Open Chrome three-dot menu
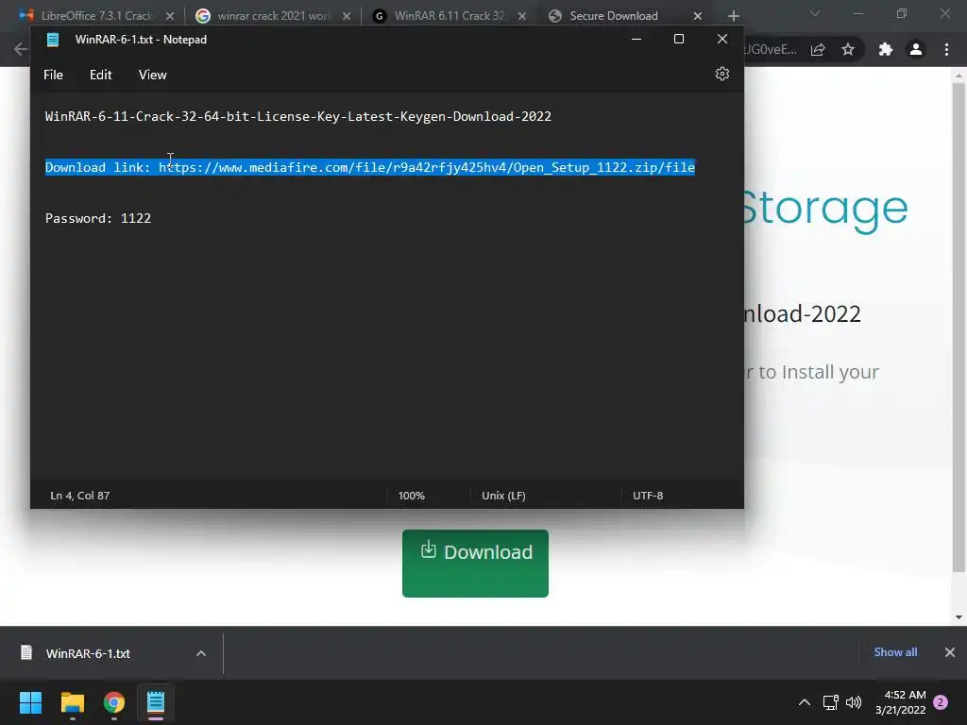The image size is (967, 725). tap(946, 50)
